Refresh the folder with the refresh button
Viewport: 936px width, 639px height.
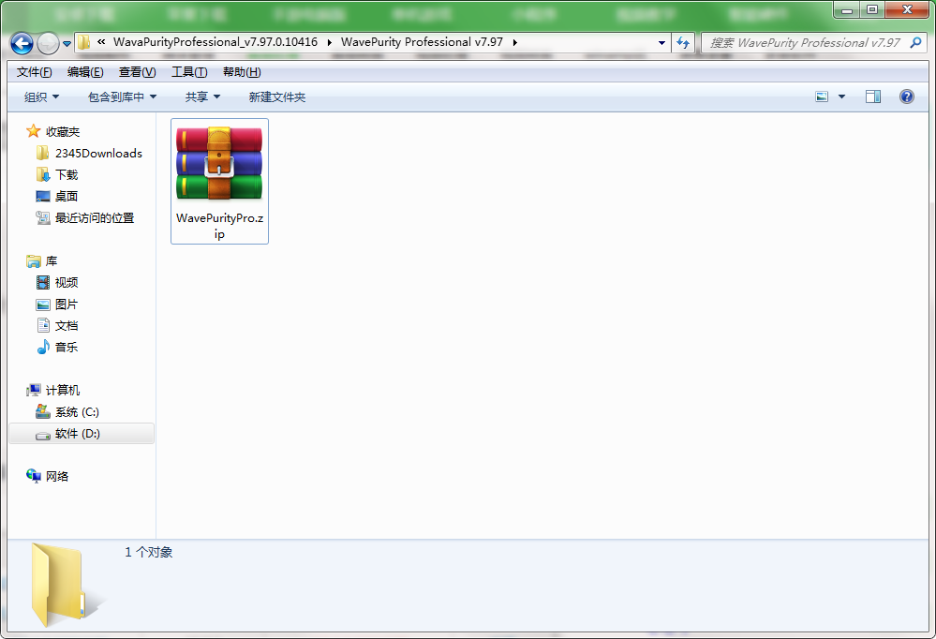683,43
